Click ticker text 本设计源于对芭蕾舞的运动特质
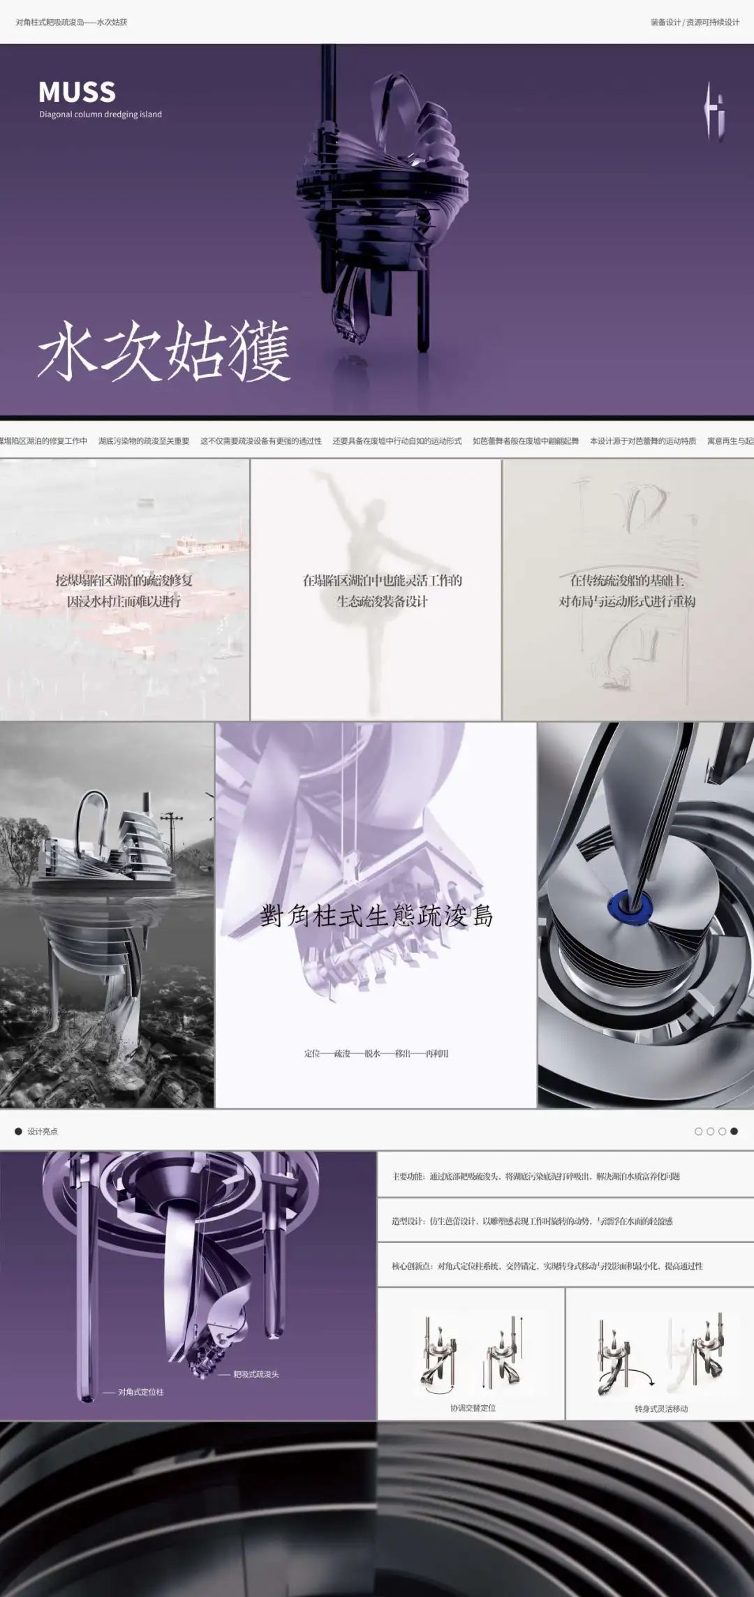Screen dimensions: 754x1597 [x=643, y=441]
